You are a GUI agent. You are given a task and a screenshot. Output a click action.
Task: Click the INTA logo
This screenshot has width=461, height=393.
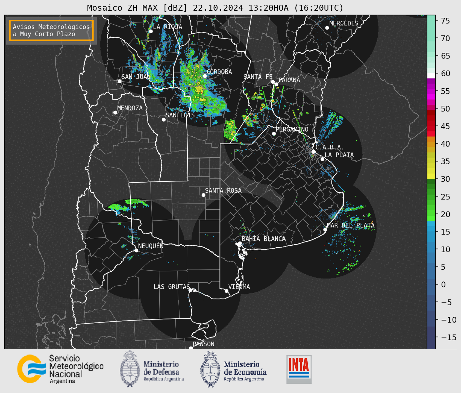299,369
